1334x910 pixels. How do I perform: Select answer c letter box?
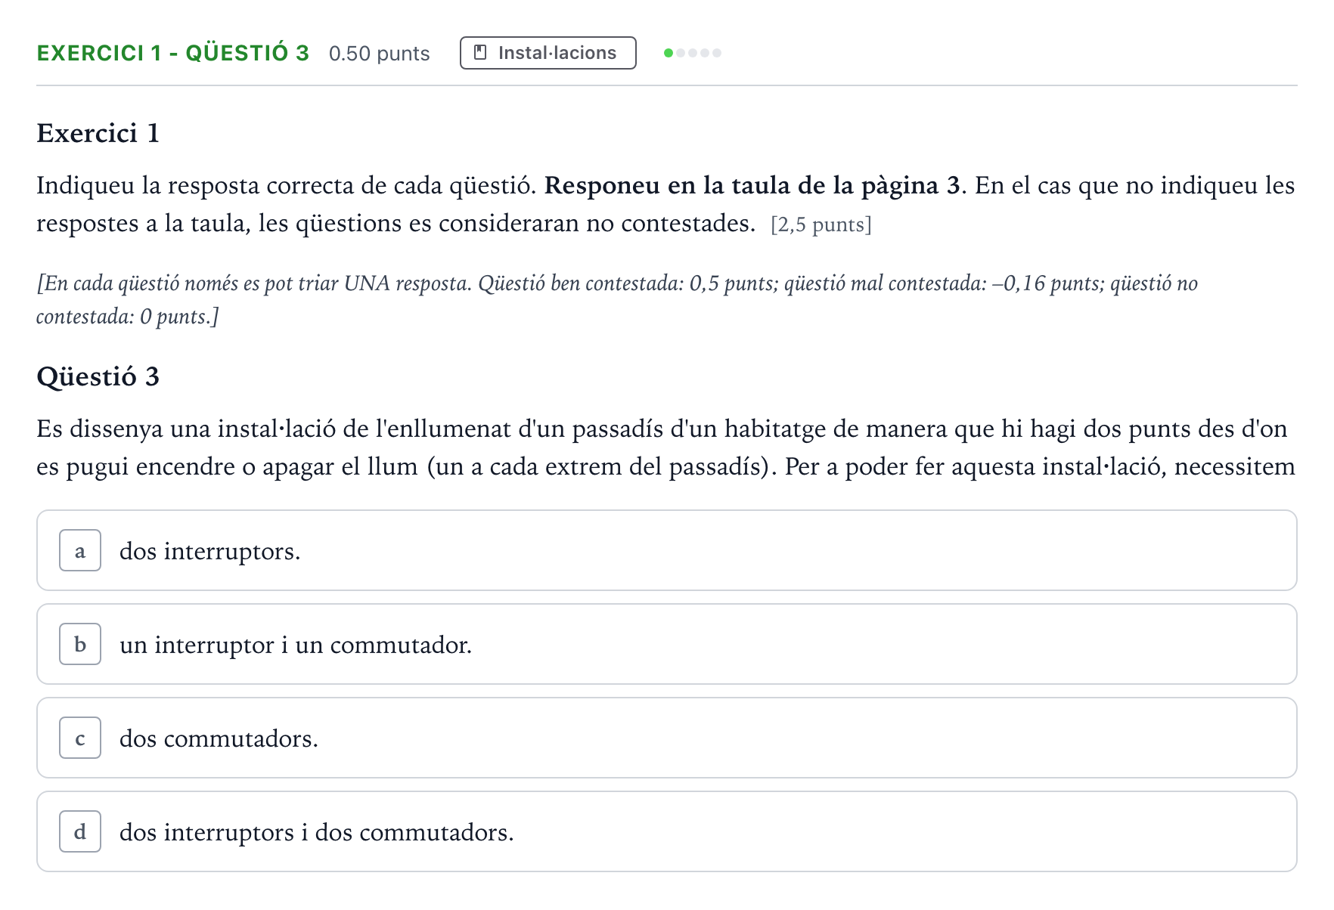(80, 738)
